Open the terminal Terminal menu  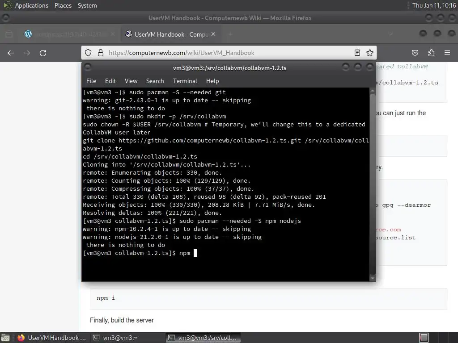[x=185, y=81]
